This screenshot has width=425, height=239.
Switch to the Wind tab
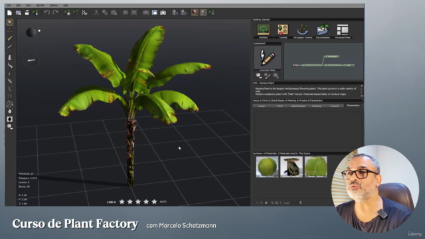tap(280, 106)
